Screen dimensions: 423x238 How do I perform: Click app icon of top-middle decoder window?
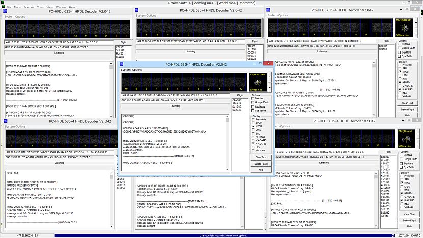coord(137,10)
